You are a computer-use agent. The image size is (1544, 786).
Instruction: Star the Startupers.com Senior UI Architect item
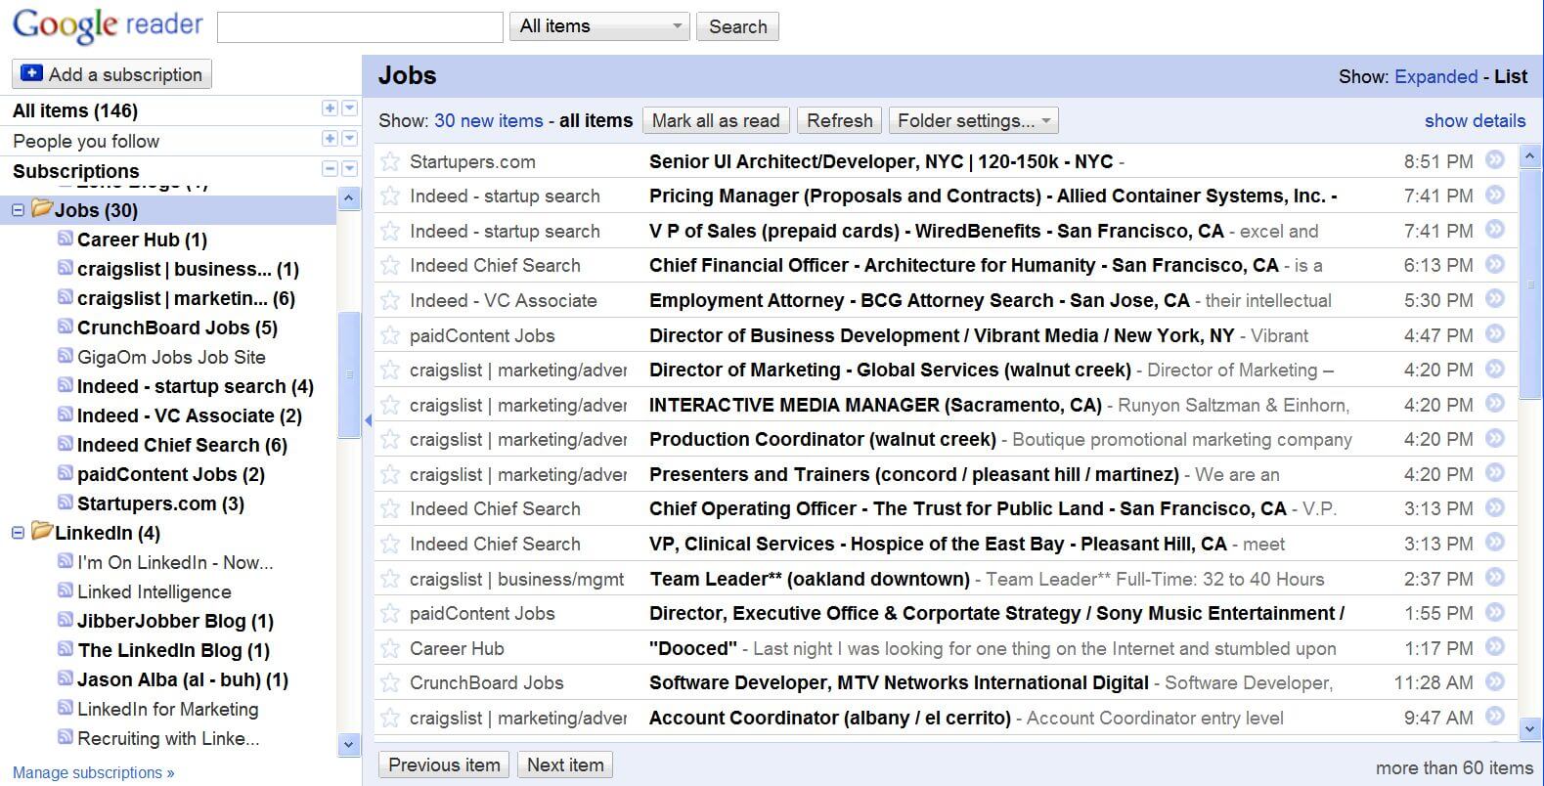coord(390,161)
